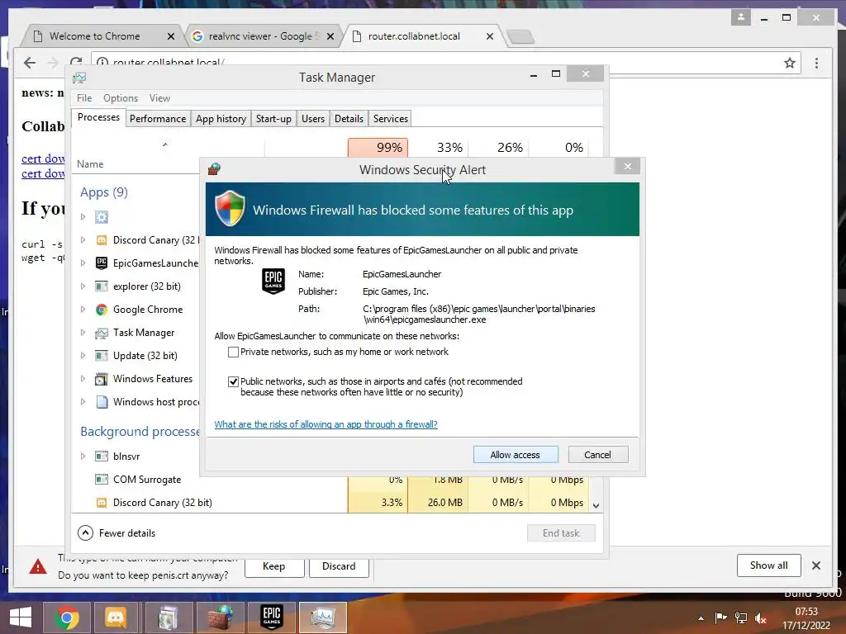Click the Chrome back arrow

tap(30, 63)
